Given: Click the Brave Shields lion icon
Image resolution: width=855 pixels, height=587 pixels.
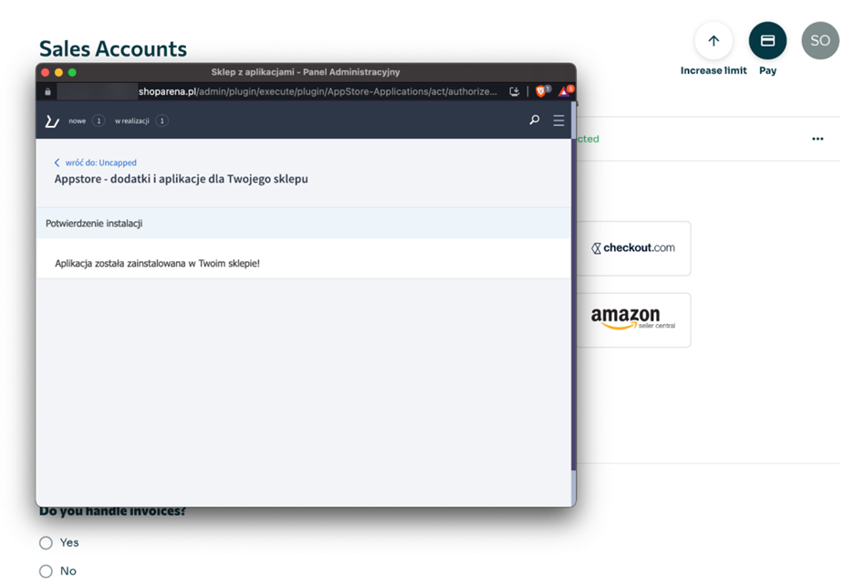Looking at the screenshot, I should coord(541,91).
